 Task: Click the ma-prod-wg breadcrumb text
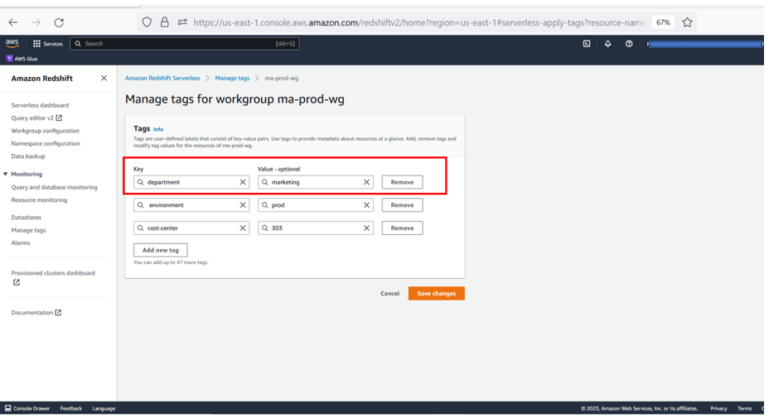pyautogui.click(x=282, y=78)
